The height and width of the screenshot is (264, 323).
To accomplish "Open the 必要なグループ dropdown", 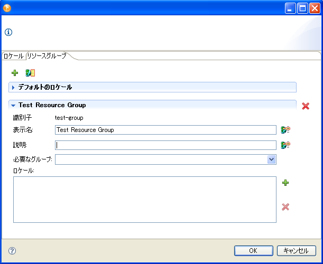I will point(271,159).
